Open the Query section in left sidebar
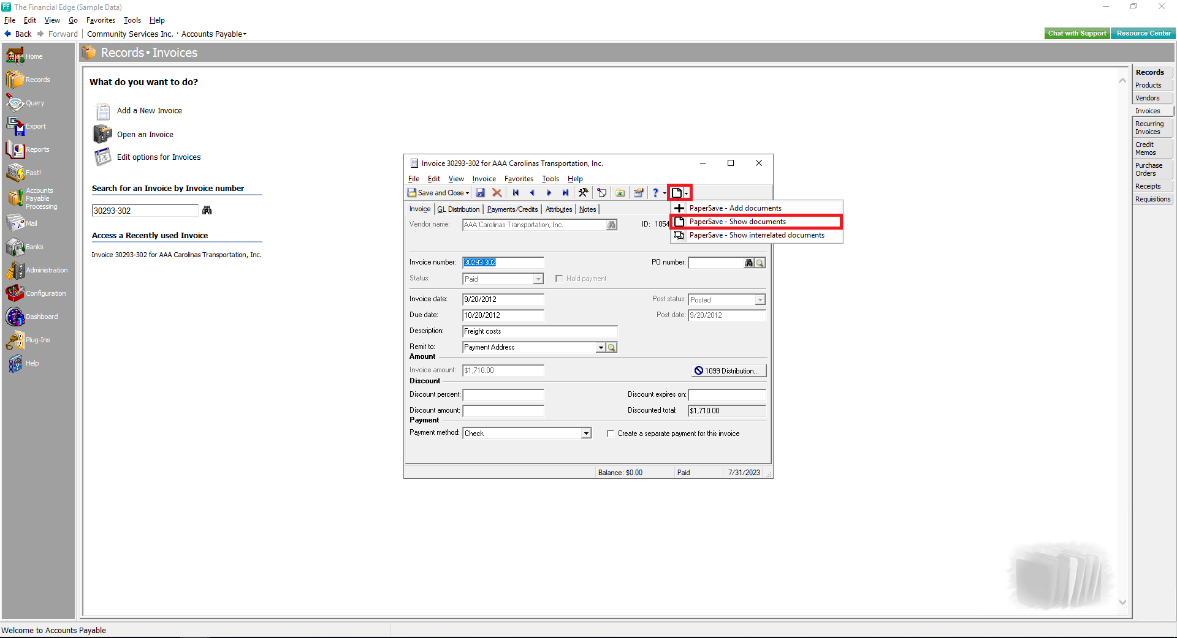1177x638 pixels. pos(34,103)
